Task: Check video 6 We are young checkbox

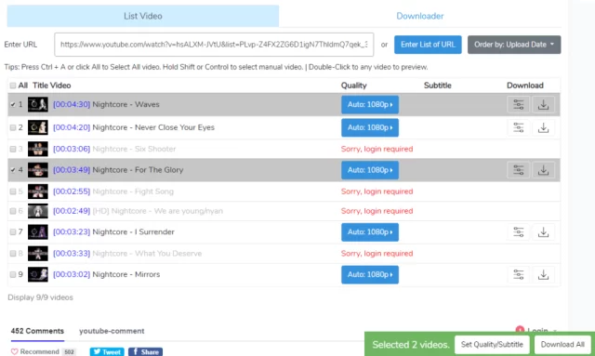Action: click(x=13, y=211)
